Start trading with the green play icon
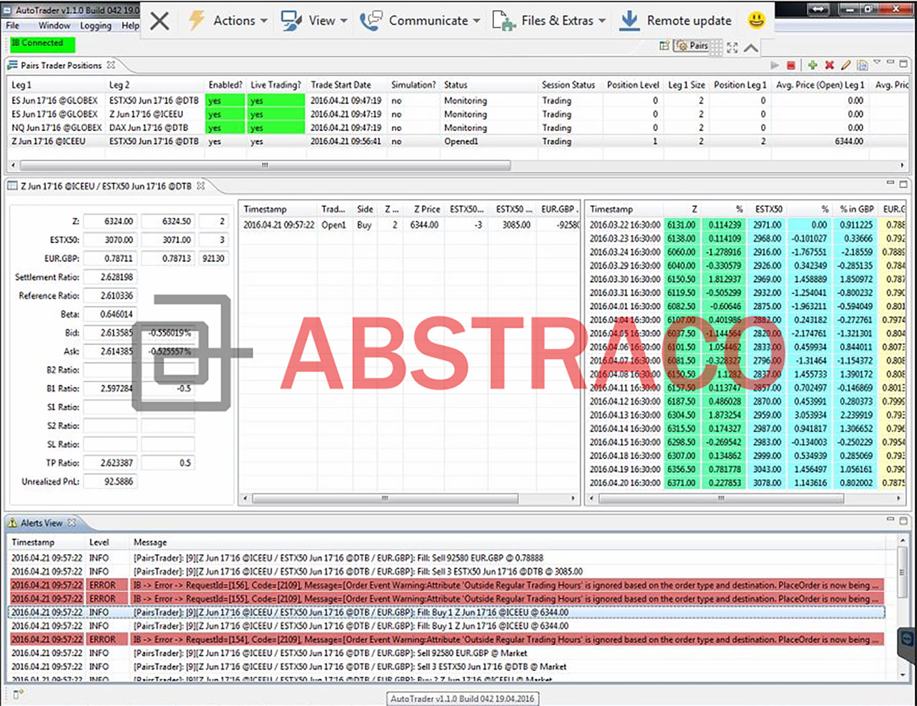 pos(775,65)
